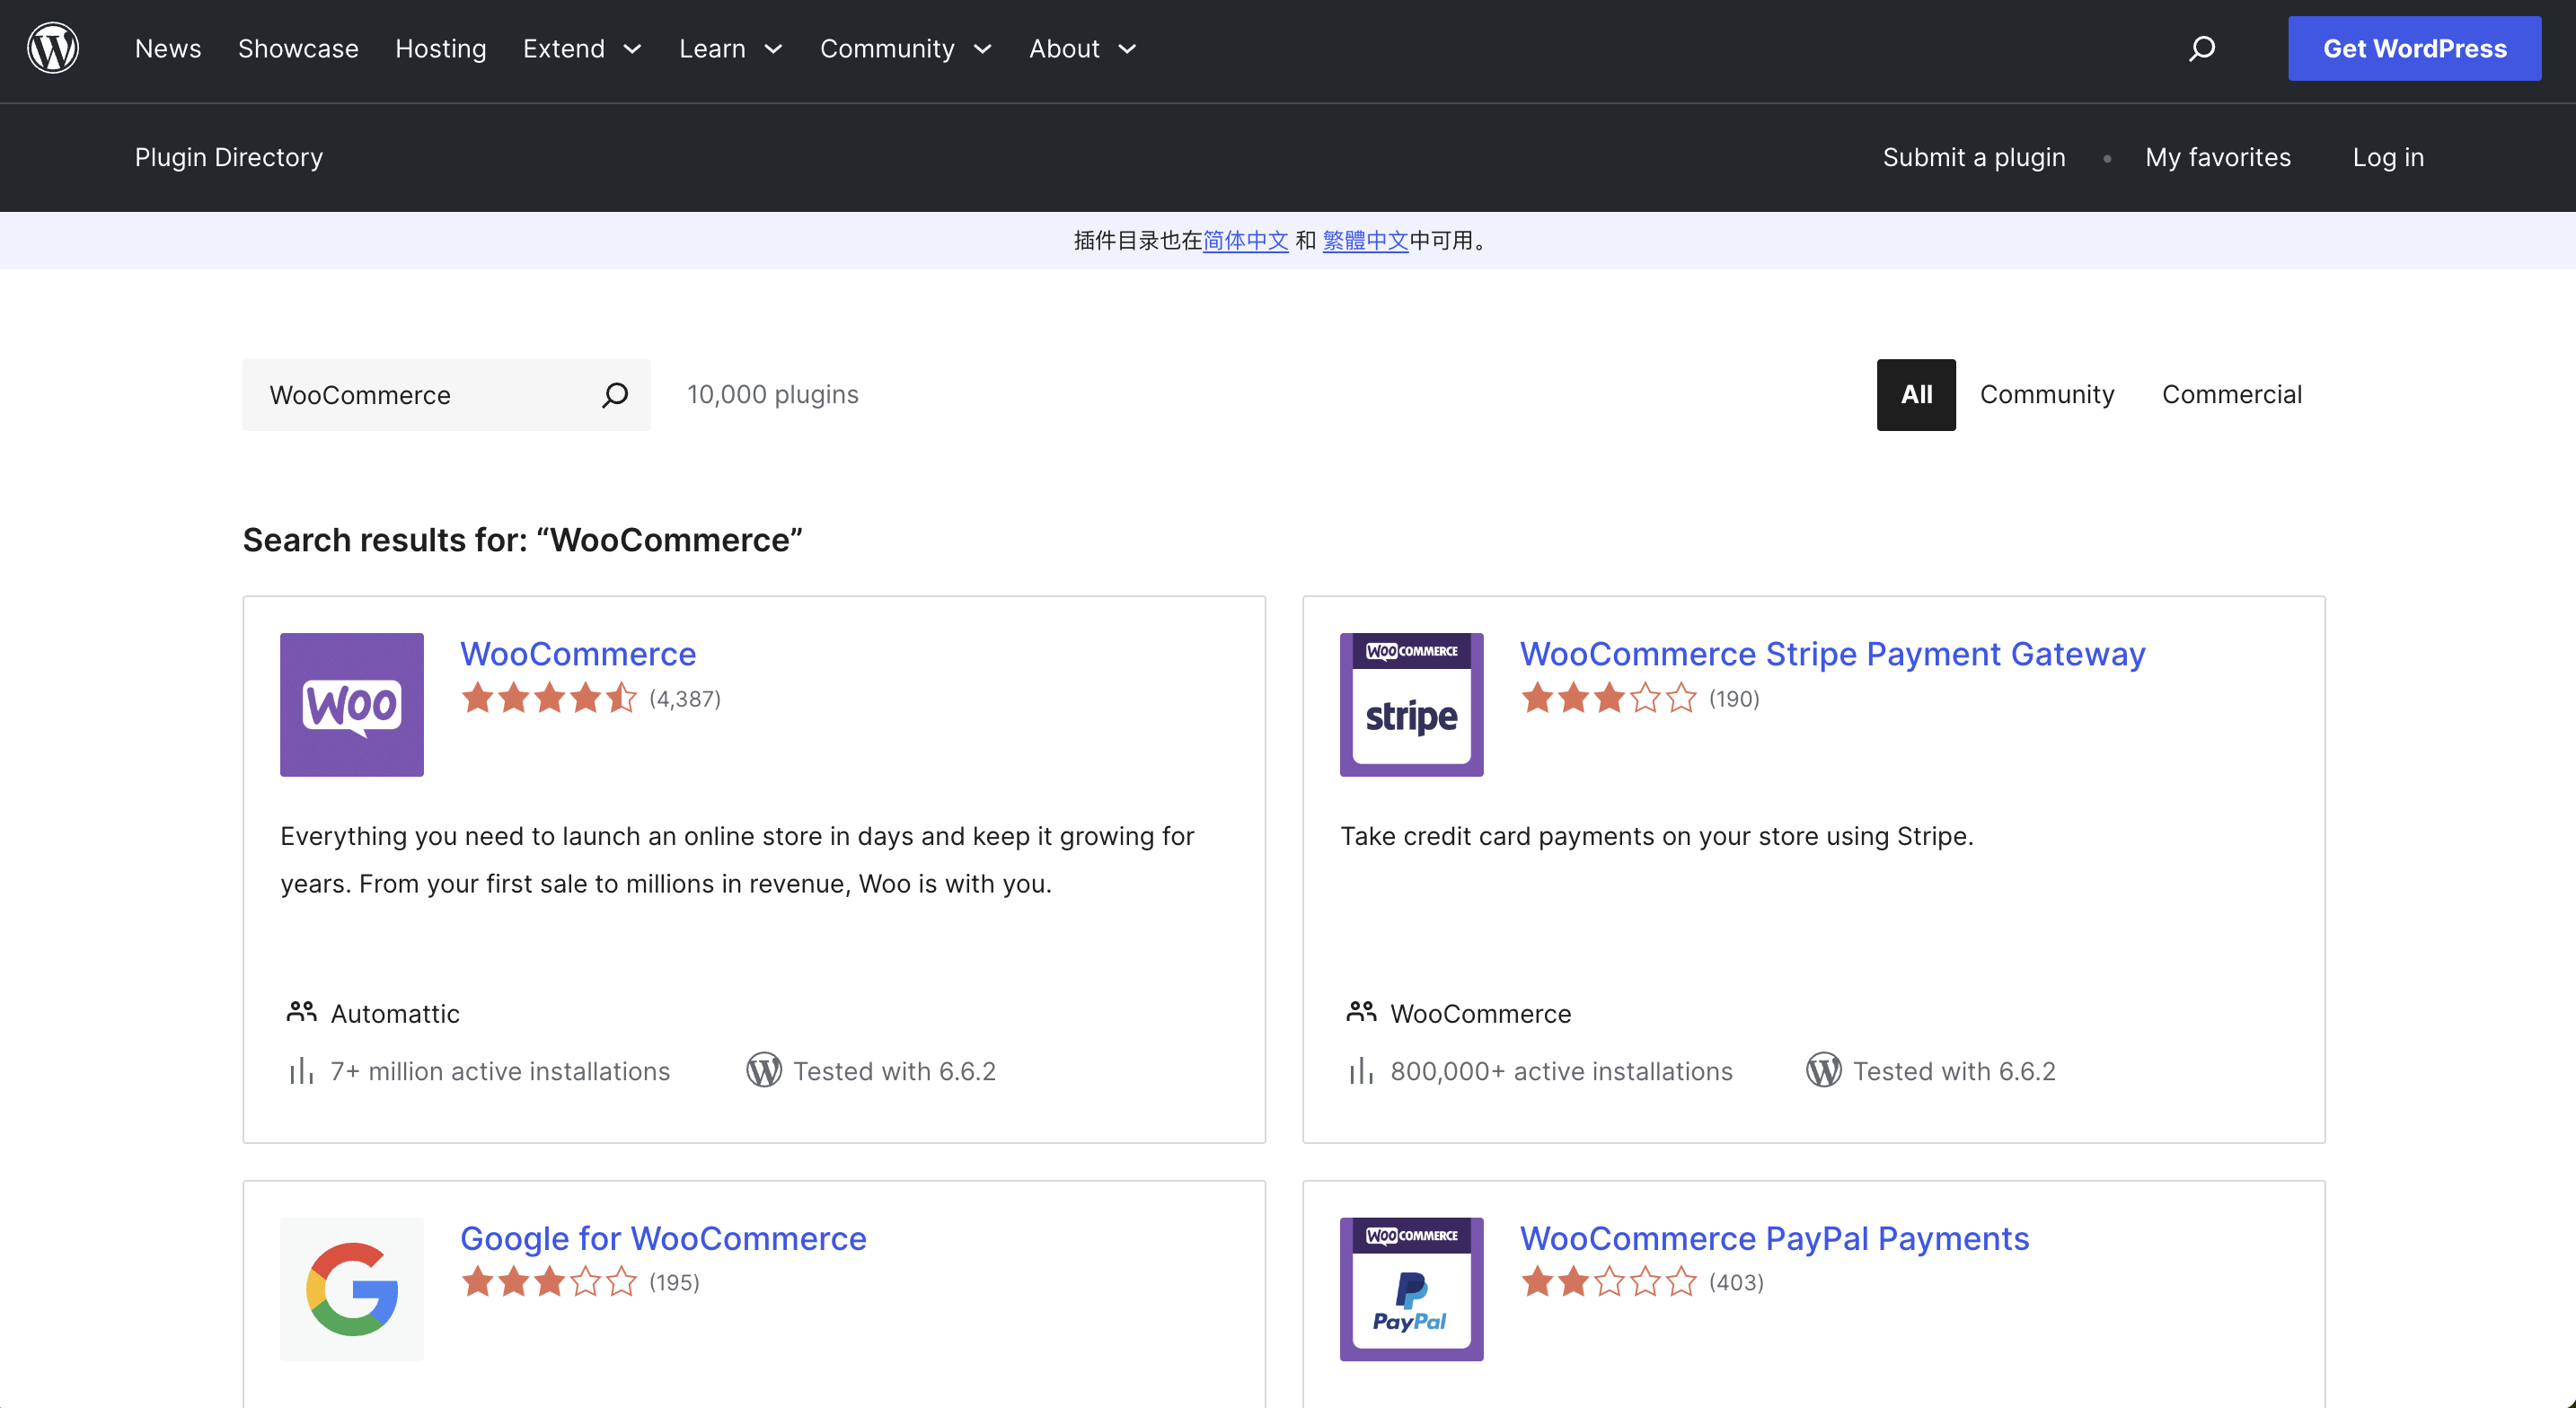Screen dimensions: 2576x1408
Task: Click Take credit card payments description
Action: coord(1656,836)
